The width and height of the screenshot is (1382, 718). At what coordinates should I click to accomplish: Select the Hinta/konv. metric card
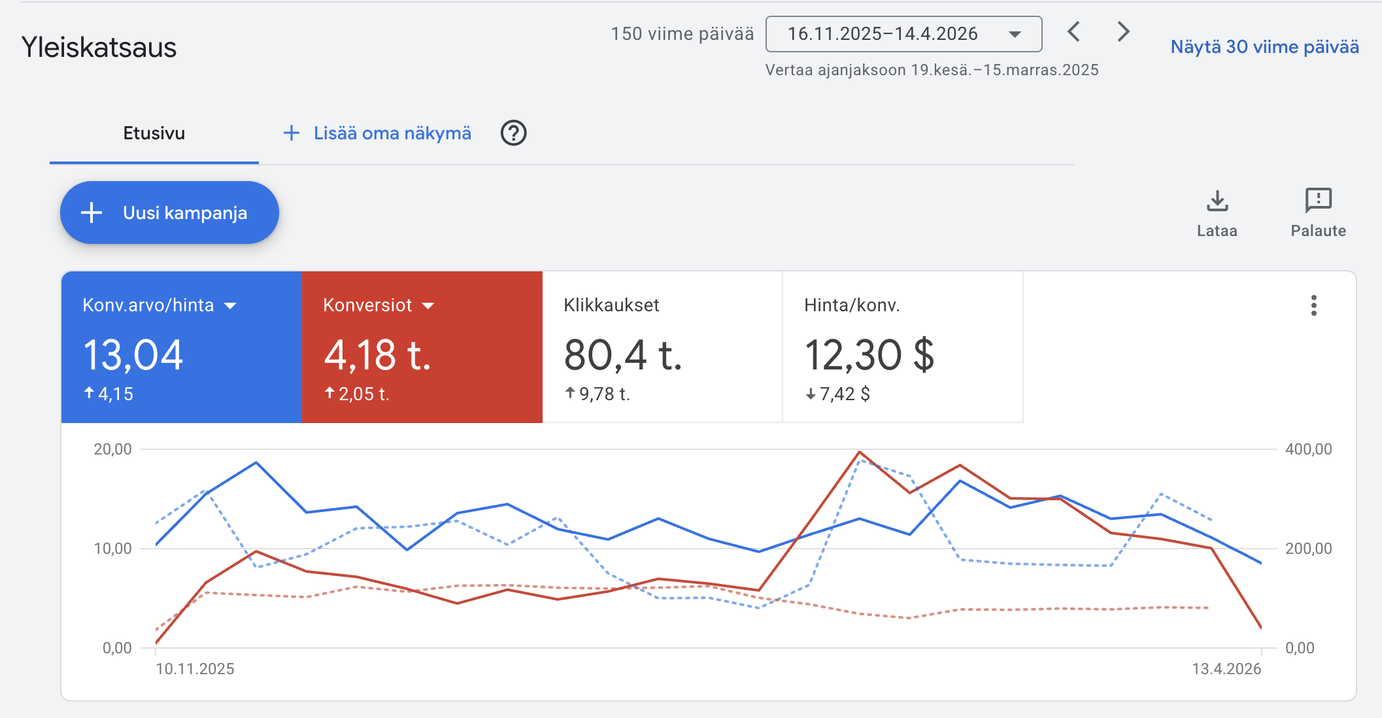pyautogui.click(x=903, y=347)
